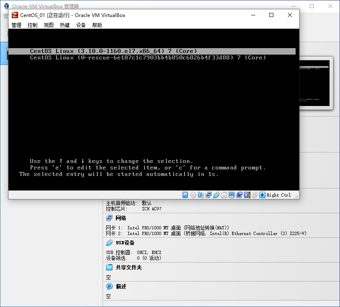
Task: Open the 帮助 menu
Action: point(97,25)
